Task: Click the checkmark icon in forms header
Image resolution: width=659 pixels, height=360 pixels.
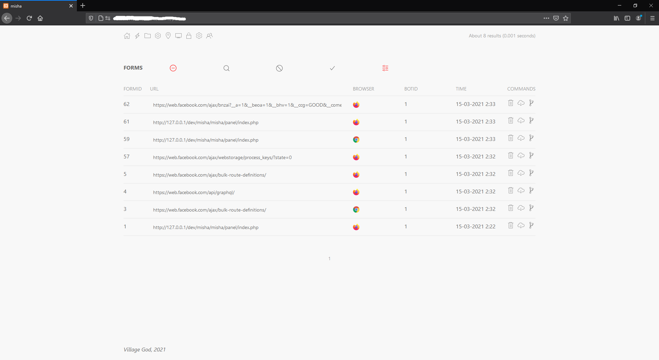Action: coord(332,68)
